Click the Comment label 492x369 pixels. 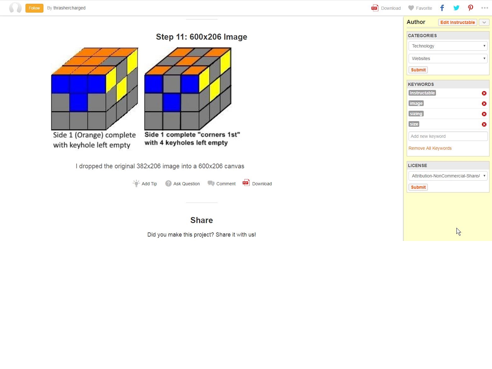pyautogui.click(x=226, y=184)
